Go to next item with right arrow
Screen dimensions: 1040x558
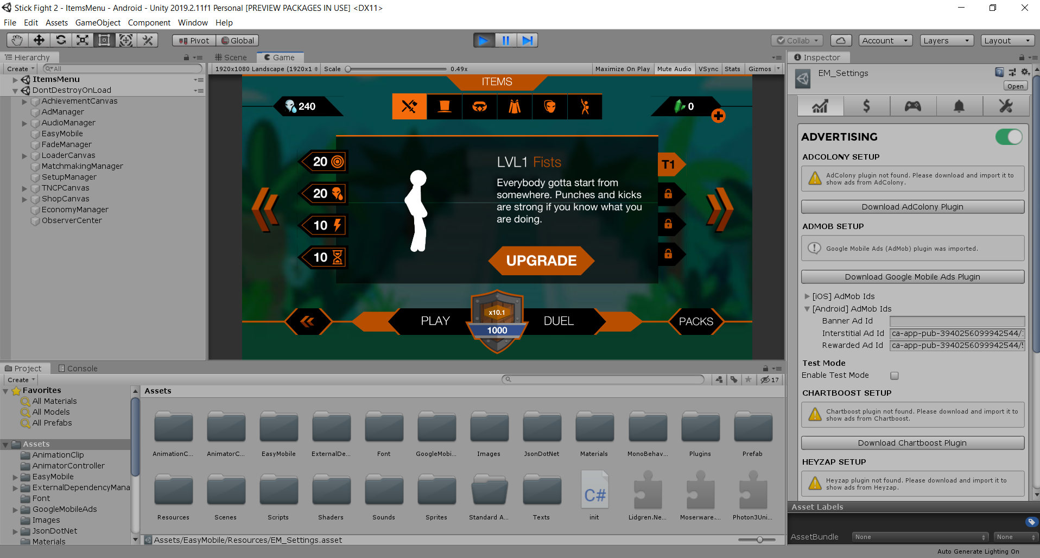pos(720,209)
